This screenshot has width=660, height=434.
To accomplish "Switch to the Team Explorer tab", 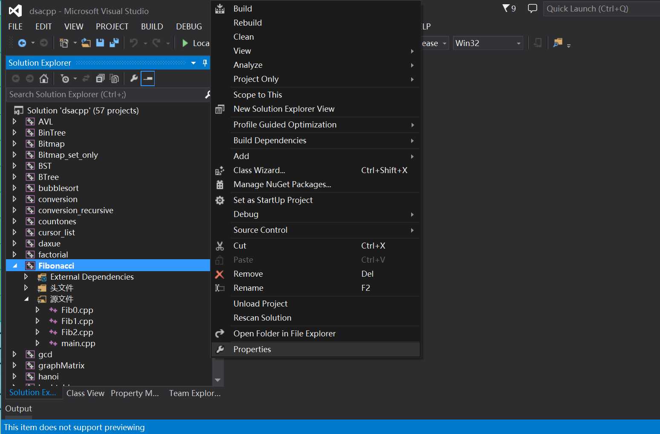I will (x=195, y=393).
